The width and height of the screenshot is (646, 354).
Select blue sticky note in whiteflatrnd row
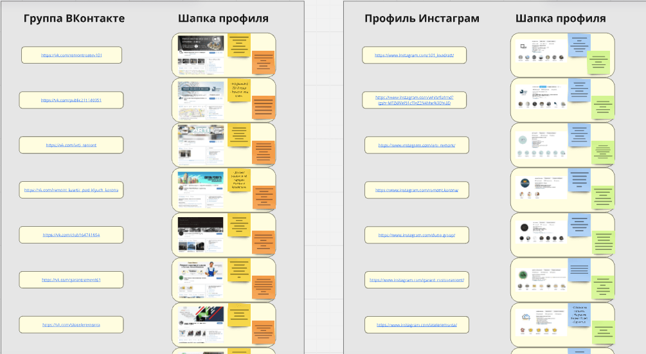tap(579, 90)
